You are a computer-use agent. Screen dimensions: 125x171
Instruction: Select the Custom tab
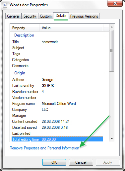click(46, 16)
